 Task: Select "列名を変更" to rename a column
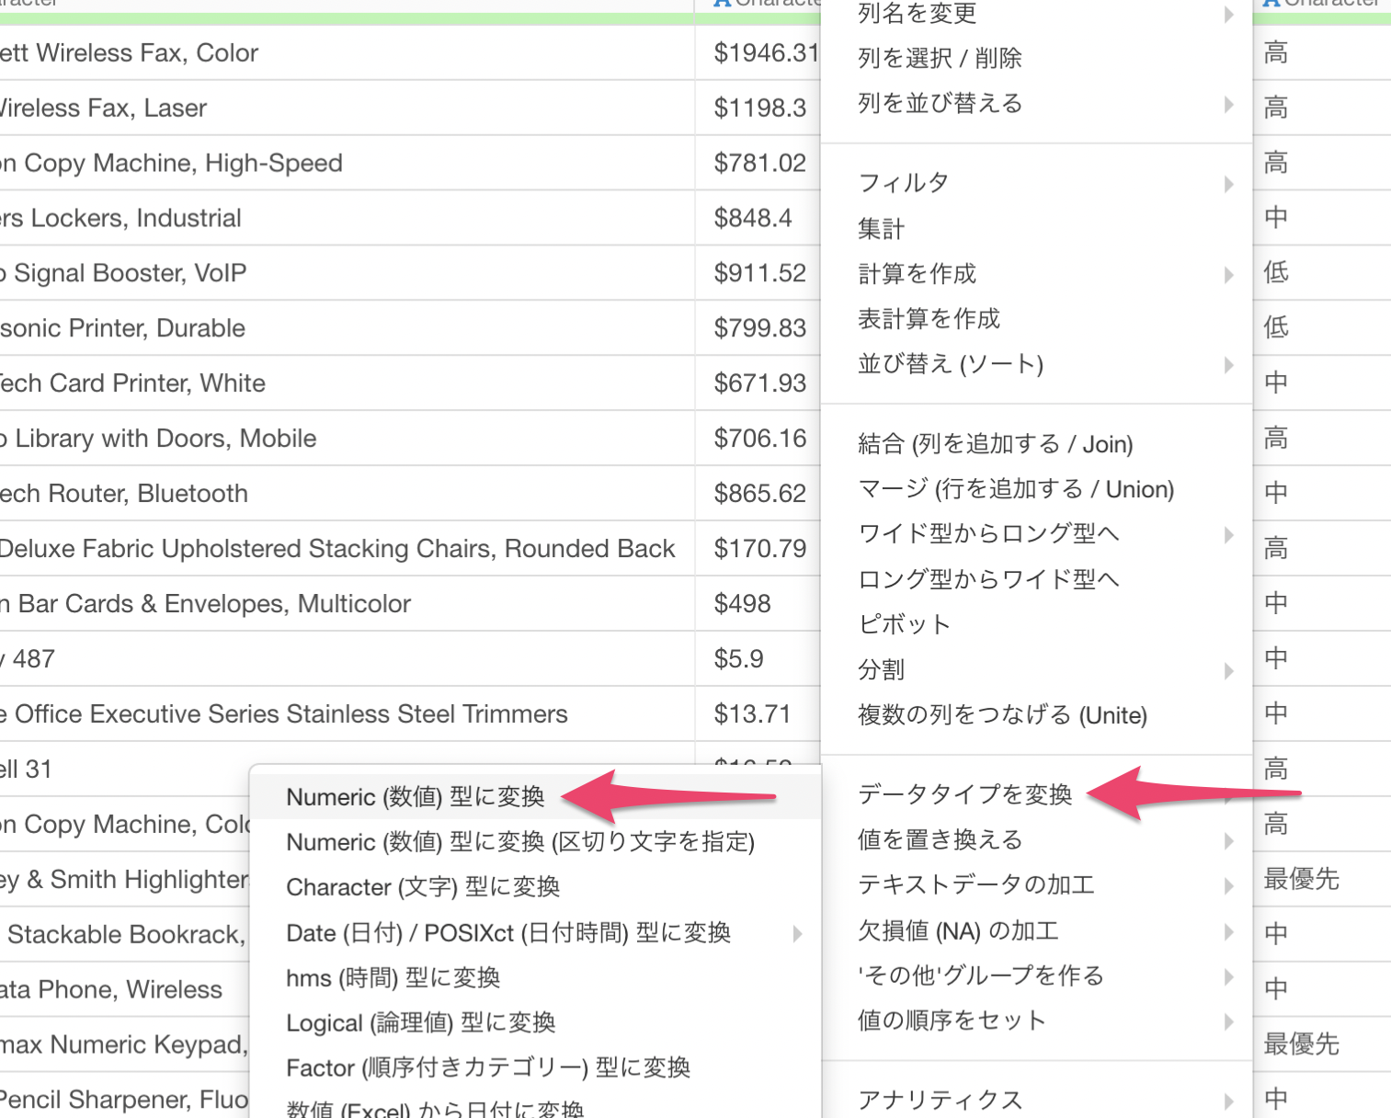point(915,15)
